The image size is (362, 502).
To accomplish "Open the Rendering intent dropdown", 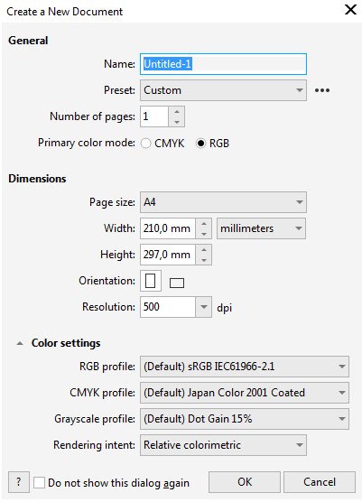I will [223, 445].
